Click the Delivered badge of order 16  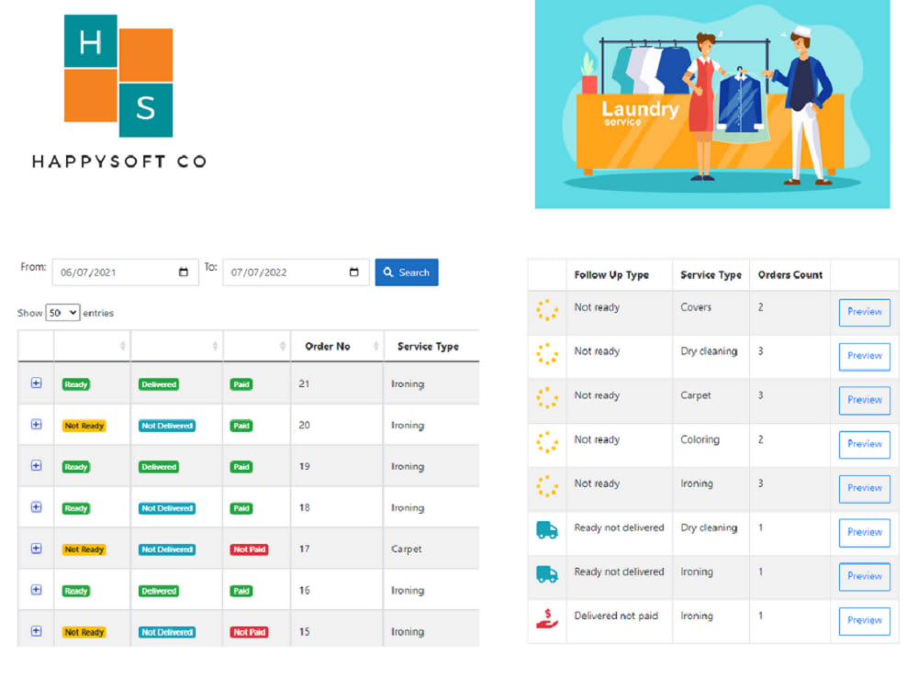click(159, 591)
